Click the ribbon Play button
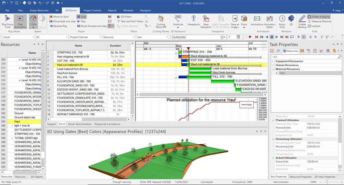Image resolution: width=344 pixels, height=185 pixels. [x=81, y=21]
